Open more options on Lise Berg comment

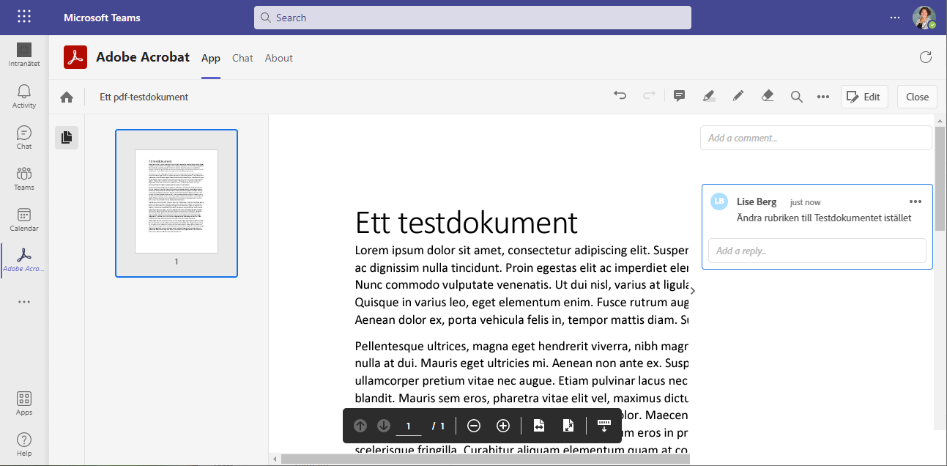point(916,201)
